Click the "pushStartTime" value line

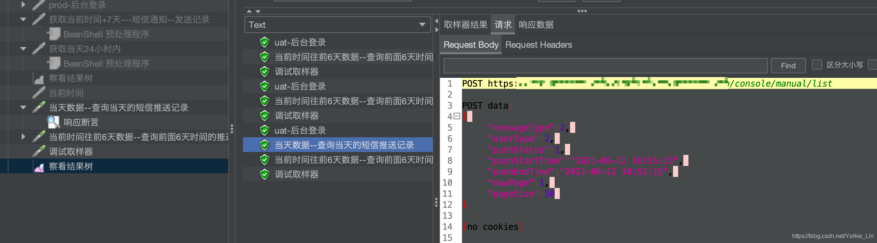tap(588, 160)
